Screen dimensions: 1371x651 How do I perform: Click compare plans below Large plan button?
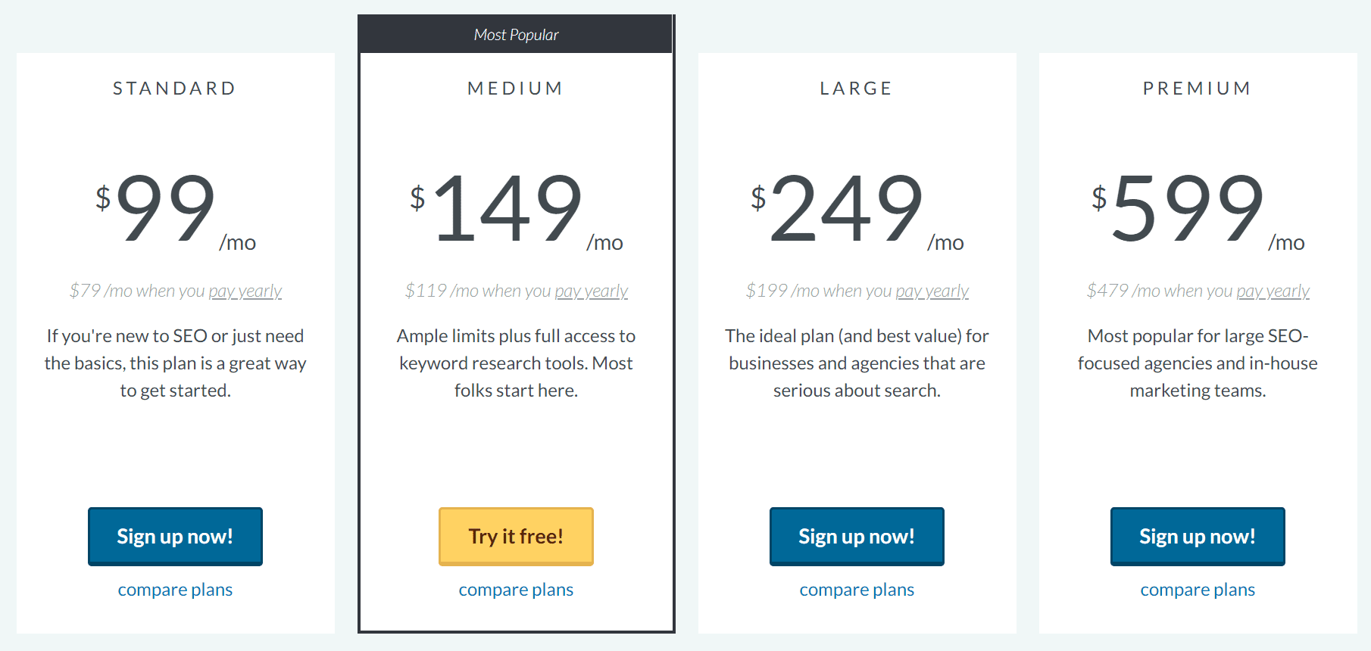(857, 590)
